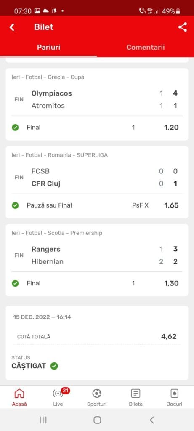
Task: Tap the green check beside CÂȘTIGAT
Action: point(54,366)
